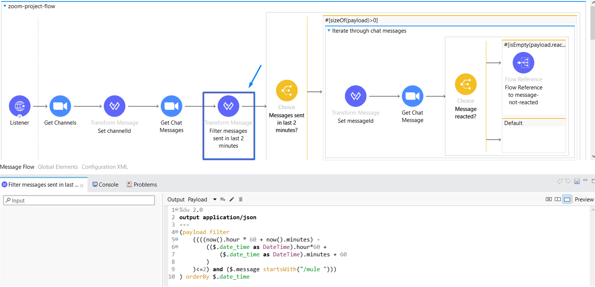The width and height of the screenshot is (595, 287).
Task: Fold code block at line 6
Action: (x=176, y=247)
